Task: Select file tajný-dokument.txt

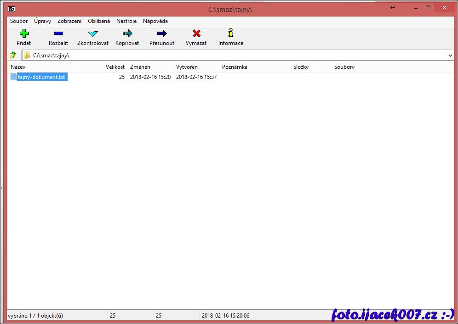Action: (x=41, y=77)
